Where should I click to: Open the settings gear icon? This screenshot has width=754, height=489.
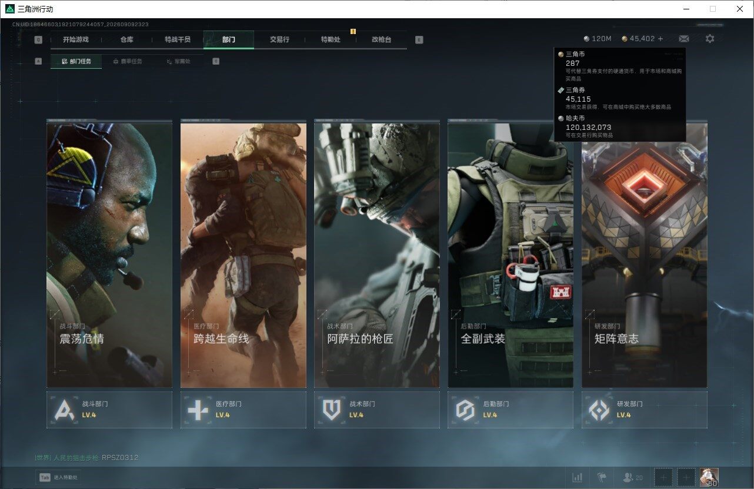point(710,39)
